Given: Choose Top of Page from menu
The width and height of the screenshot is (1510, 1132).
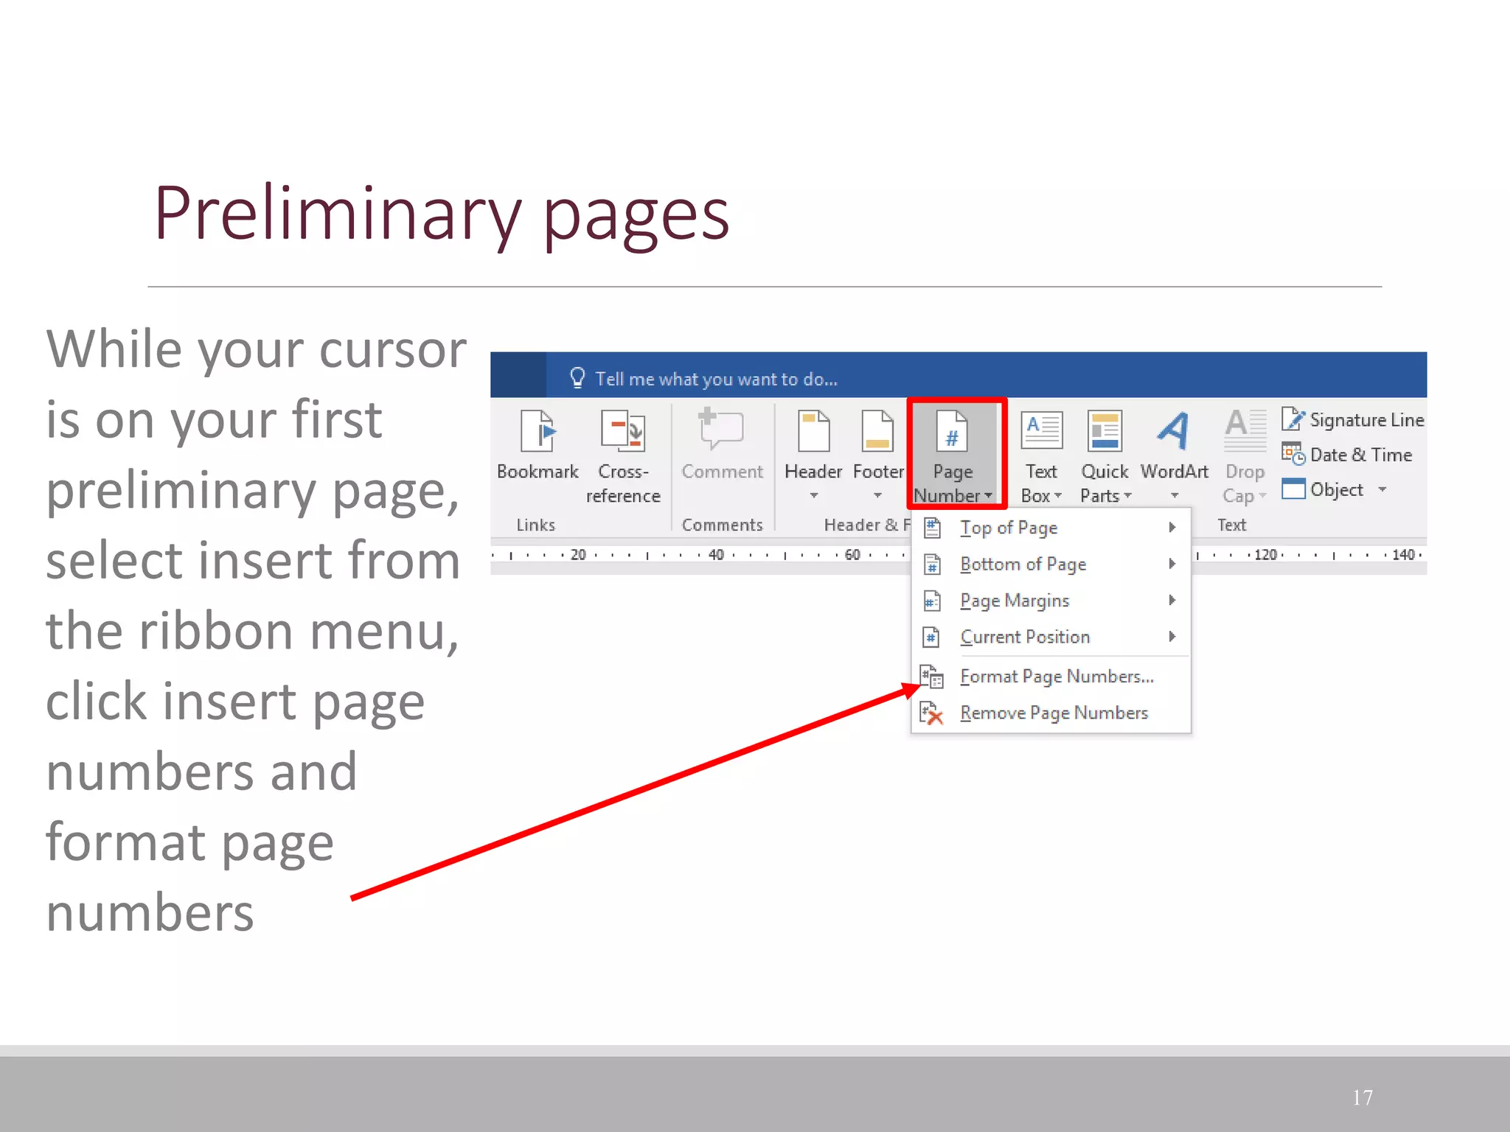Looking at the screenshot, I should pyautogui.click(x=1051, y=528).
